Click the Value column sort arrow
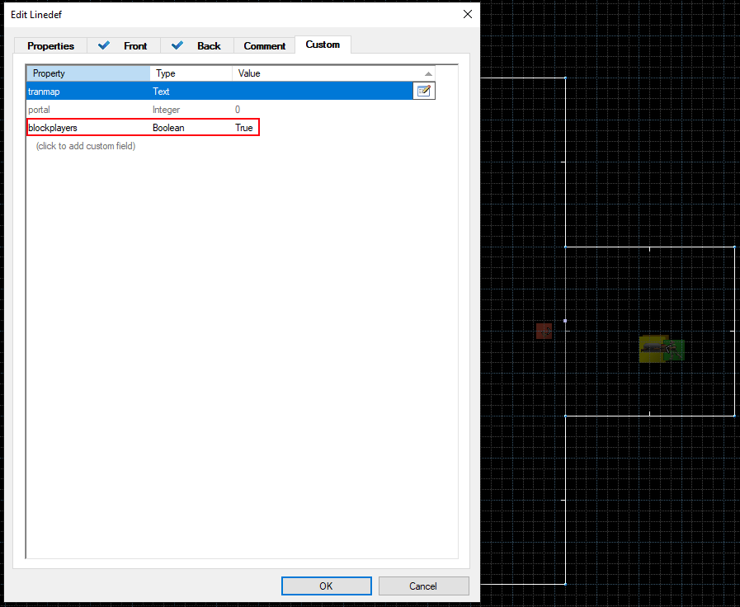 428,73
